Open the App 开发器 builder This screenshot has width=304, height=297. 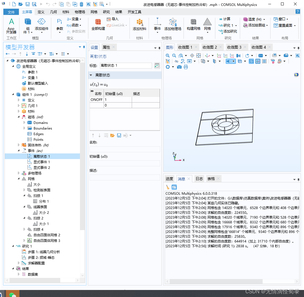click(x=11, y=26)
